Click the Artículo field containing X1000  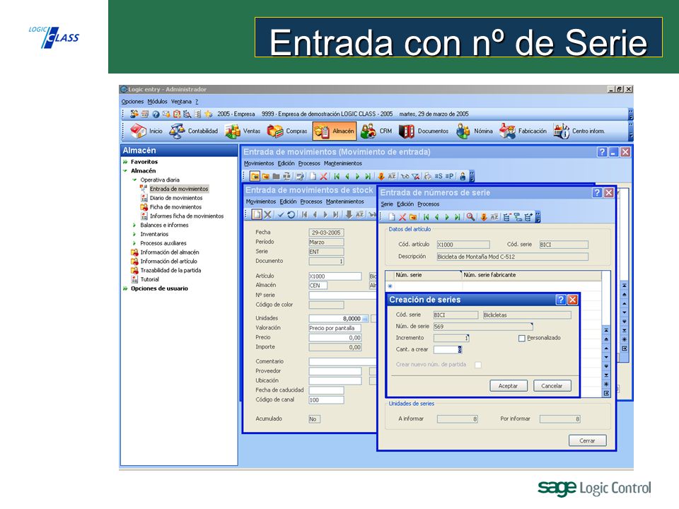[335, 276]
